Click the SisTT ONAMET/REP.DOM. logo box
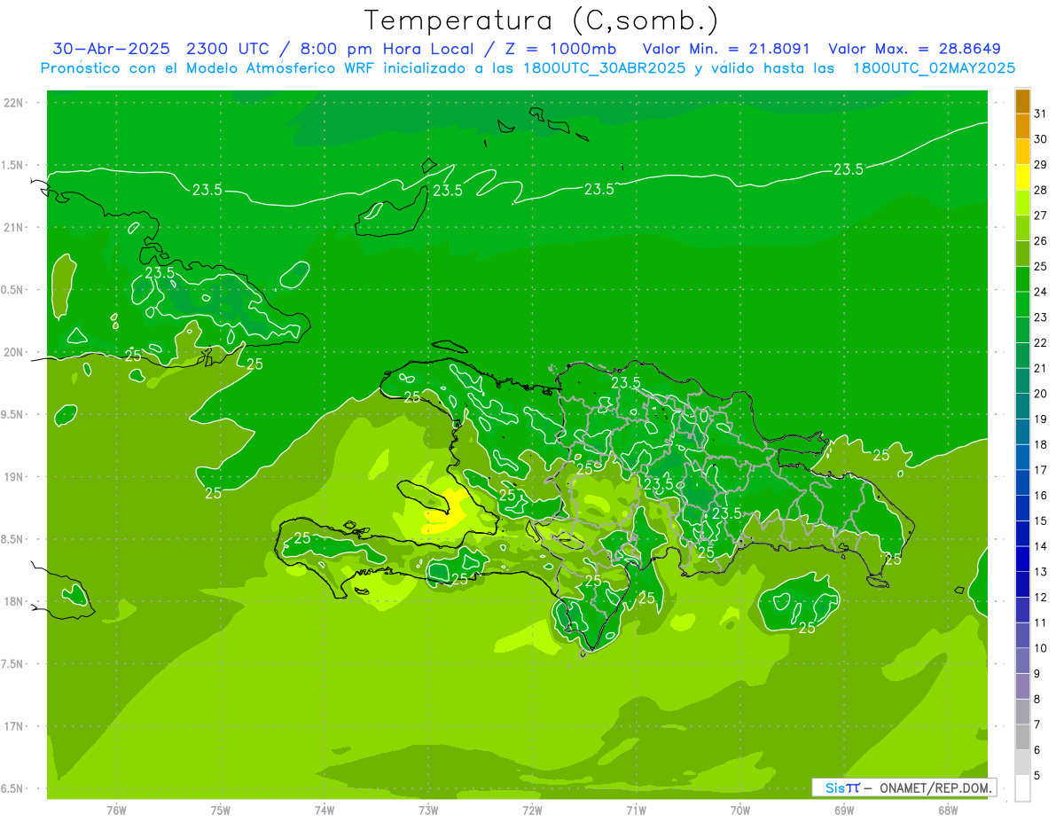The width and height of the screenshot is (1064, 822). click(904, 787)
